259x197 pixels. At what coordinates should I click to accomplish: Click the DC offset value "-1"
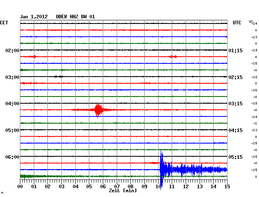click(x=255, y=123)
